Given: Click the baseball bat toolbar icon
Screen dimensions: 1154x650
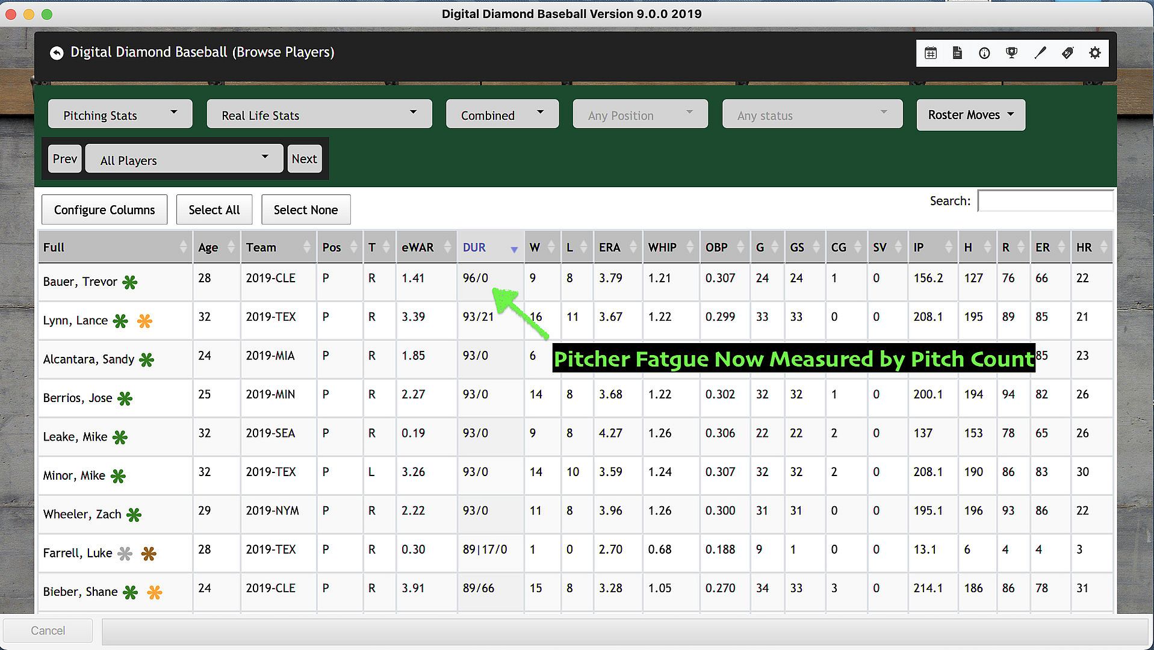Looking at the screenshot, I should click(1040, 53).
